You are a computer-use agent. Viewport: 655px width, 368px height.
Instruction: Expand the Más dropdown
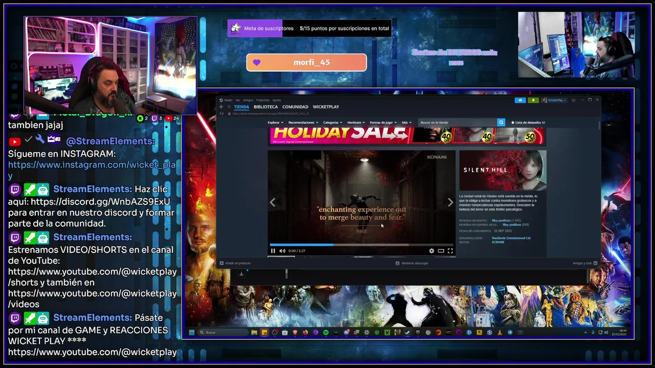pos(406,123)
